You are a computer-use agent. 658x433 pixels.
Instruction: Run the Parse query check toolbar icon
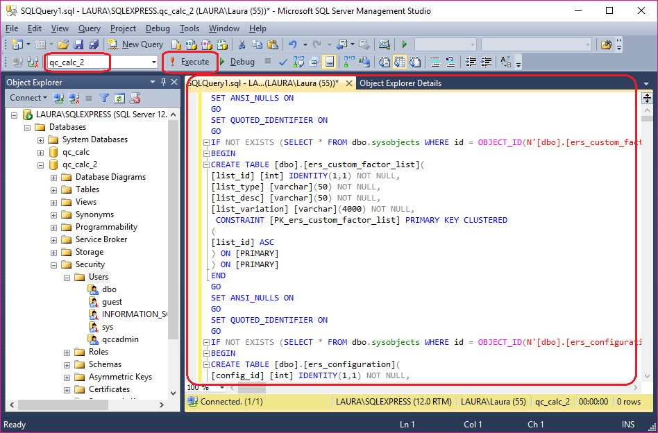click(284, 62)
